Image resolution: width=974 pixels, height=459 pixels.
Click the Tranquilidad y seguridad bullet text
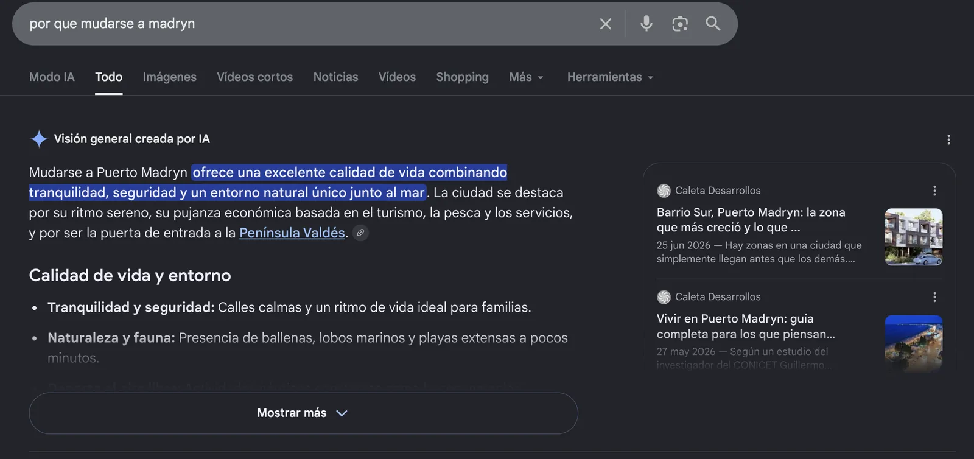click(289, 307)
